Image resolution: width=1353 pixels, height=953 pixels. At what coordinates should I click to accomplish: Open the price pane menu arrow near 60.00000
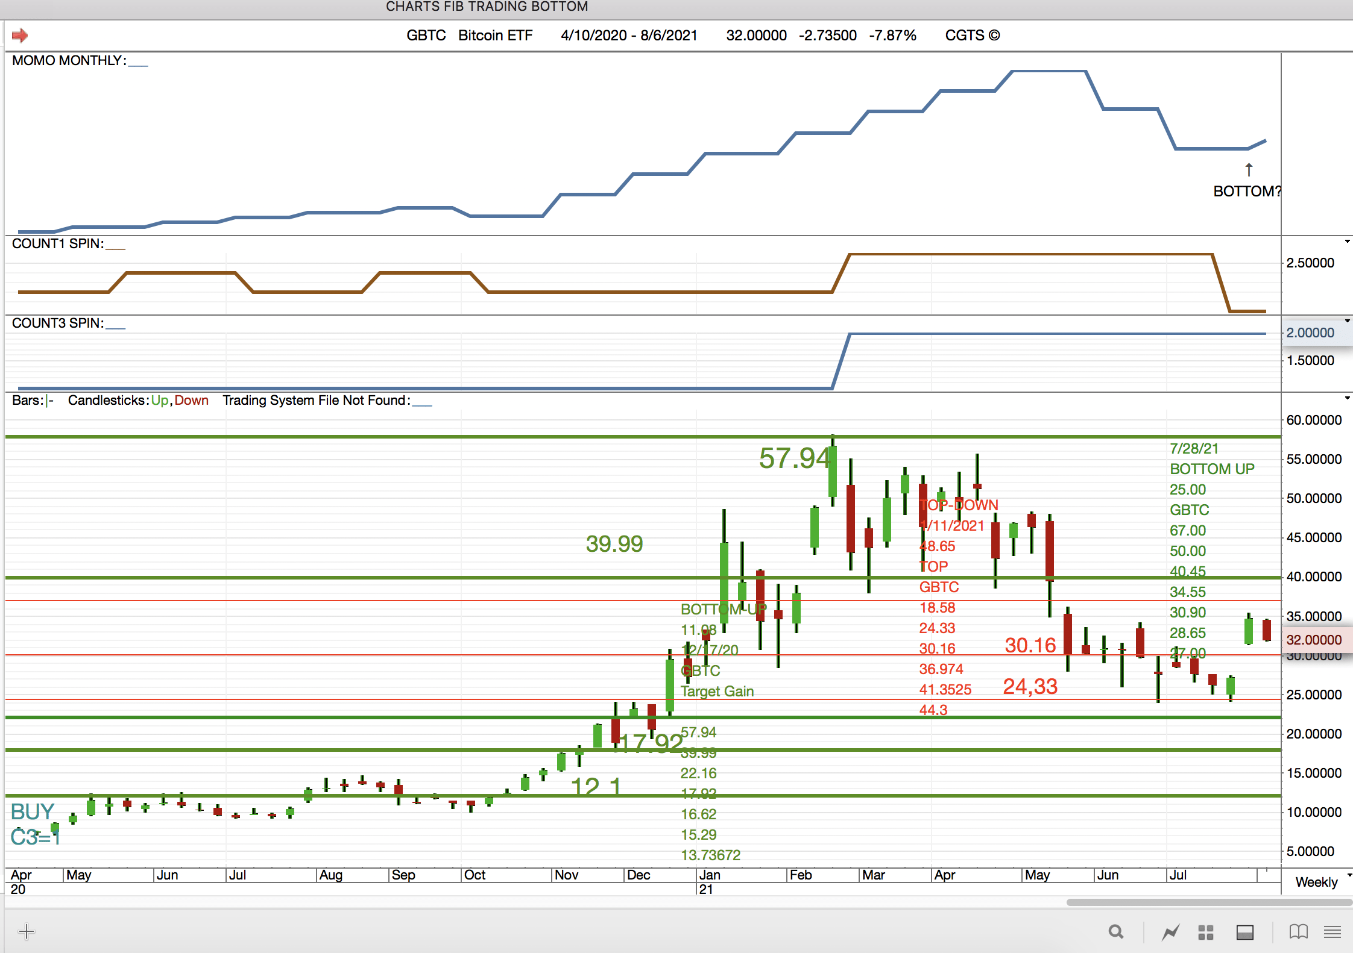[1348, 398]
